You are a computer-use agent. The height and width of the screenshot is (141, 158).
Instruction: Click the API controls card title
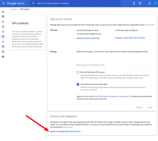[x=20, y=23]
